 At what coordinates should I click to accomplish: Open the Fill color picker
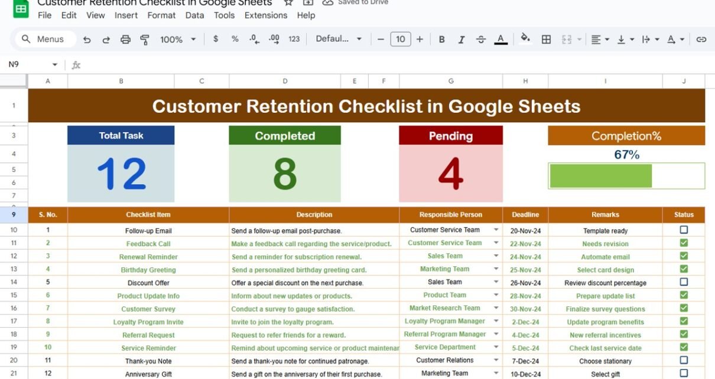coord(525,39)
